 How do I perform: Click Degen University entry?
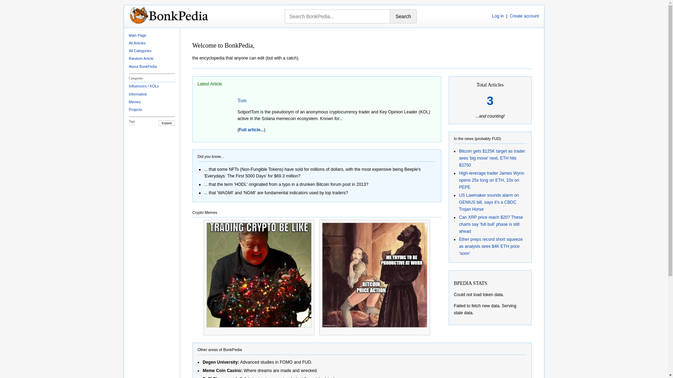(257, 362)
